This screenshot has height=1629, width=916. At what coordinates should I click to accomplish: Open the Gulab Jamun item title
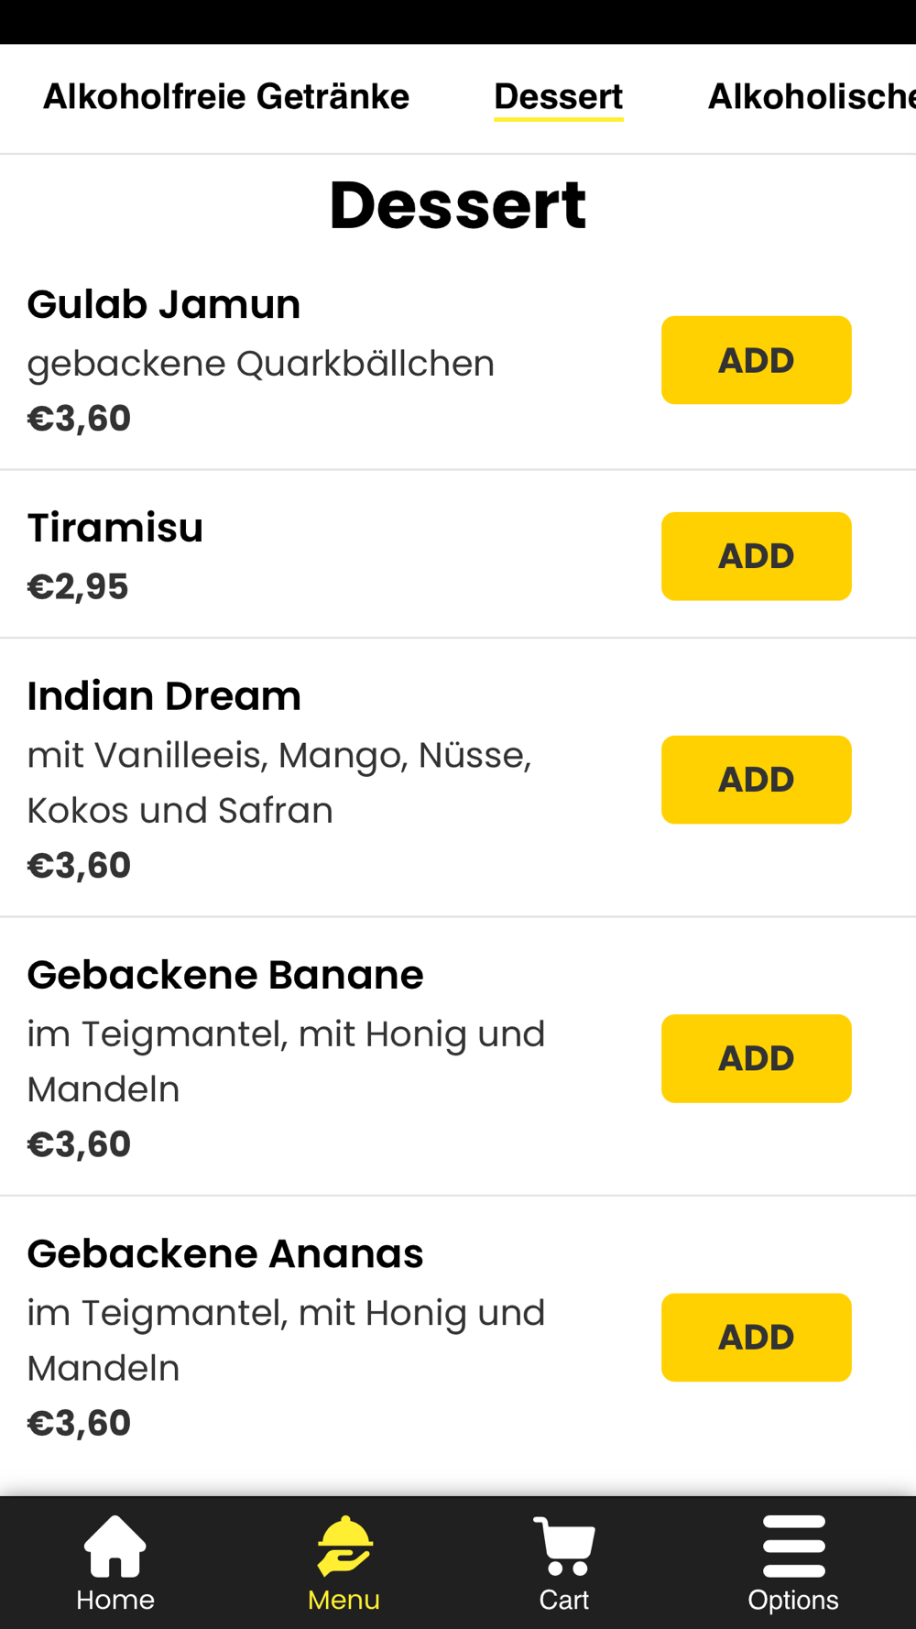(x=164, y=304)
